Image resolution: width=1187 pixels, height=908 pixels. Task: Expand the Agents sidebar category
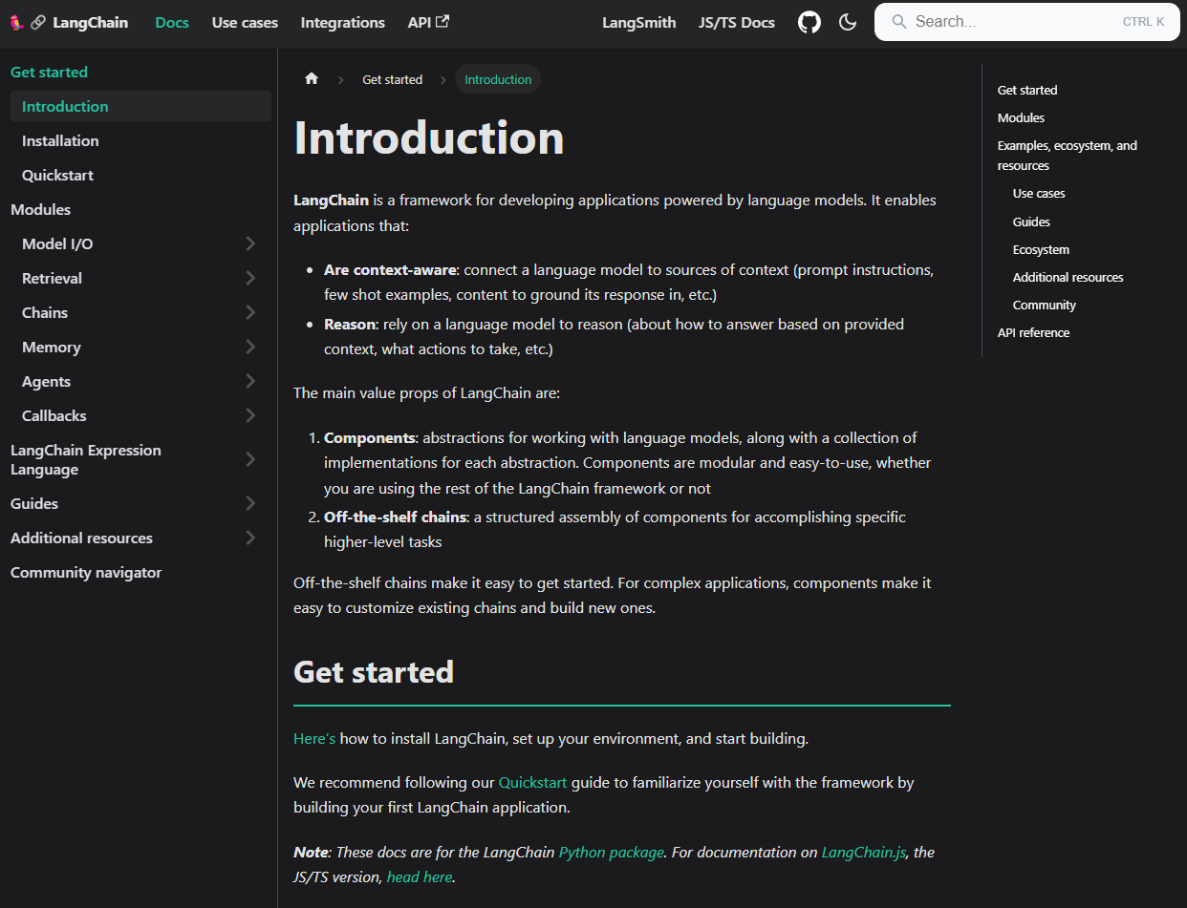coord(250,381)
